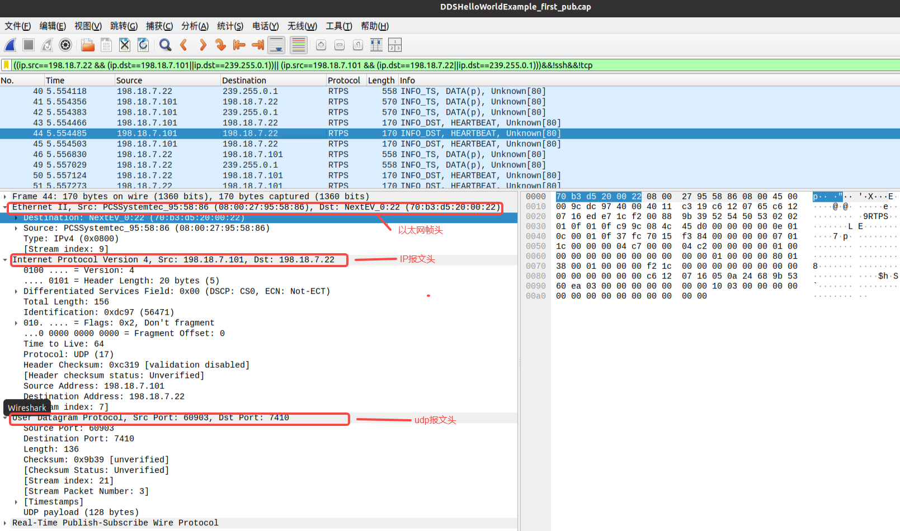The image size is (900, 531).
Task: Select 'Time to Live: 64' line
Action: 64,344
